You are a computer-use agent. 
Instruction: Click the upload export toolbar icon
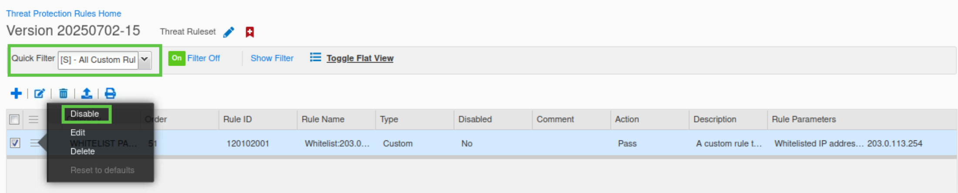87,93
